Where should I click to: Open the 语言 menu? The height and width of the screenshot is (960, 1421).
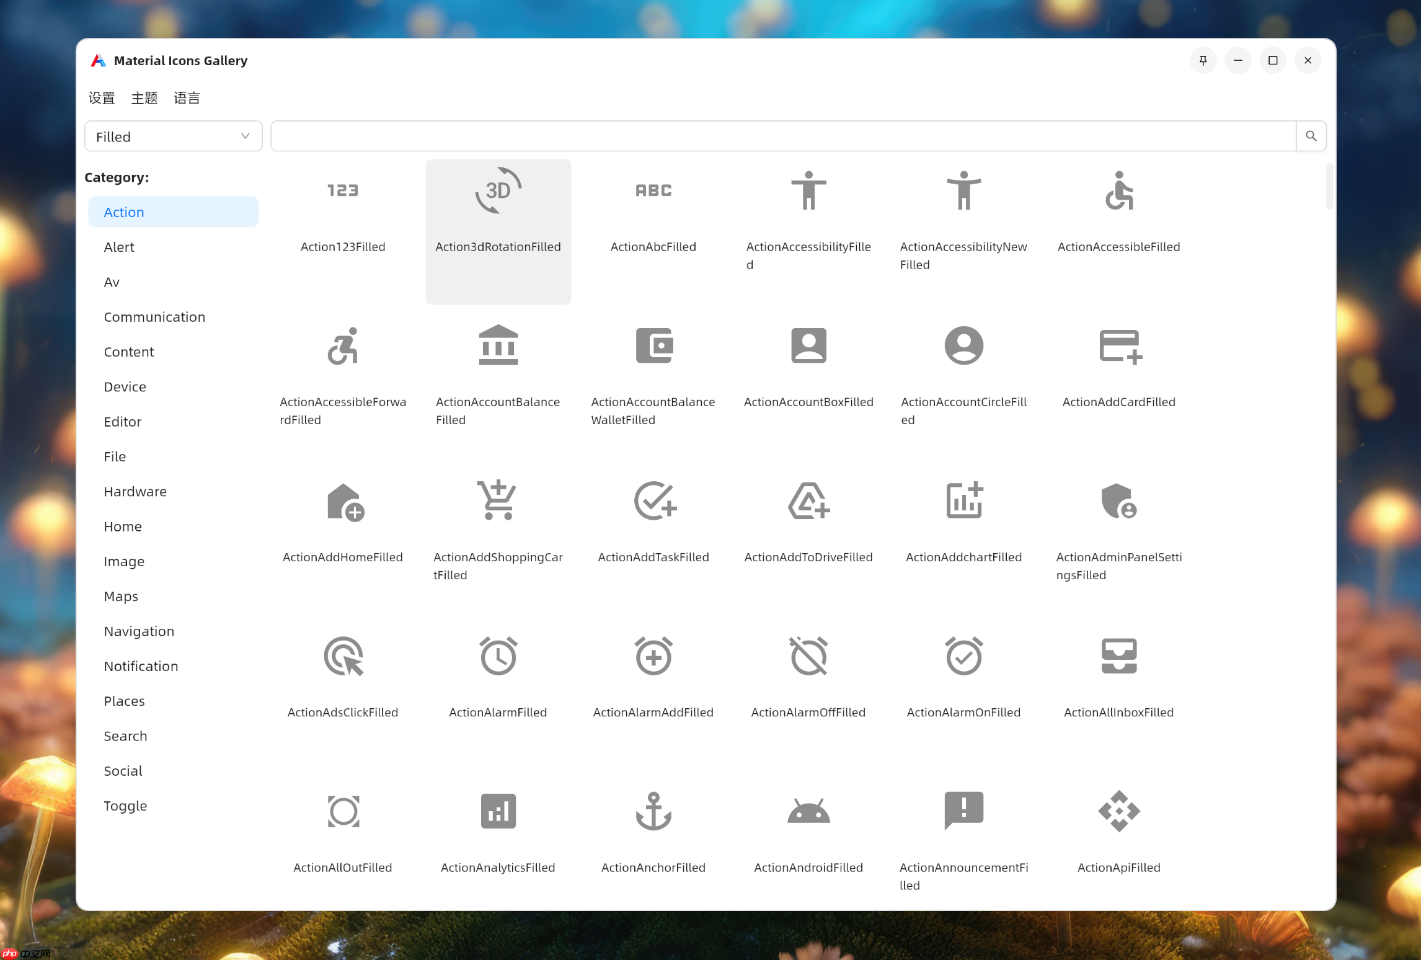coord(187,98)
